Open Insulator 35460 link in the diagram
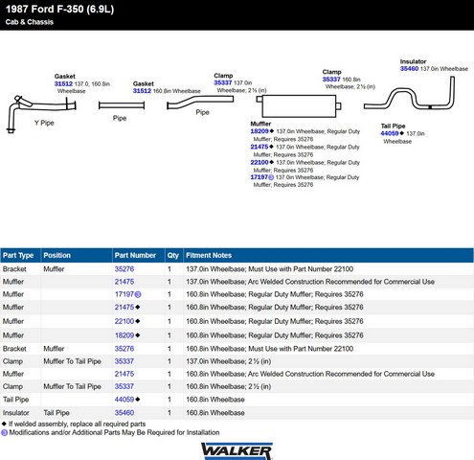Viewport: 474px width, 460px height. coord(409,68)
